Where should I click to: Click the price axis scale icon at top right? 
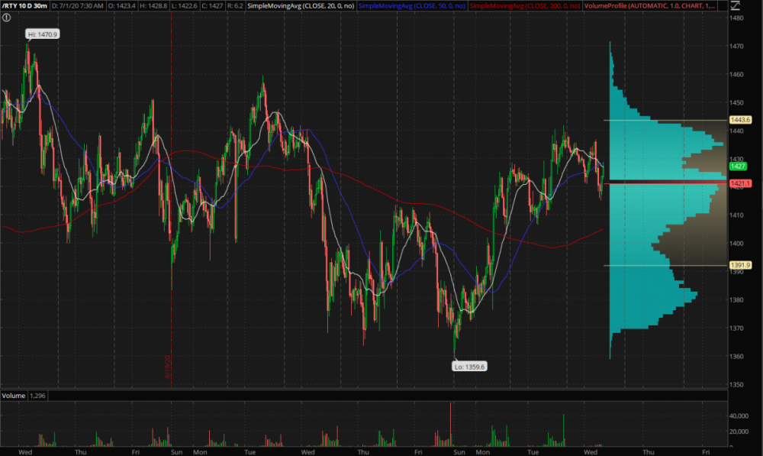[x=736, y=5]
